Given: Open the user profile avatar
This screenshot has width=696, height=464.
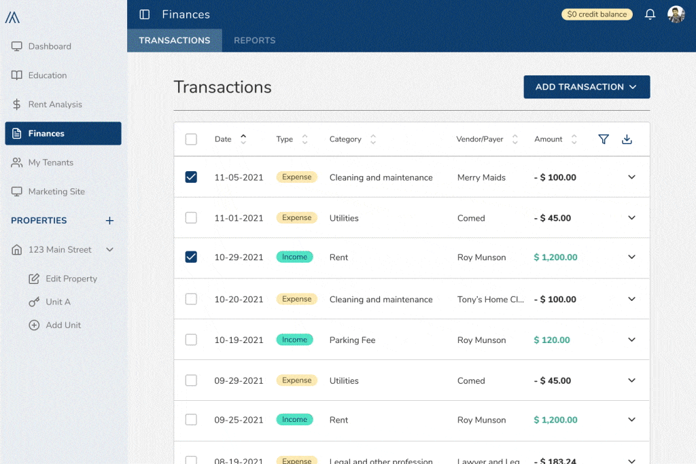Looking at the screenshot, I should click(676, 14).
